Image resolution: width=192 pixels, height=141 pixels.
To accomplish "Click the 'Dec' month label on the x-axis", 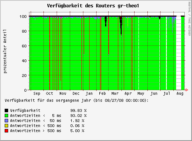I will point(76,94).
